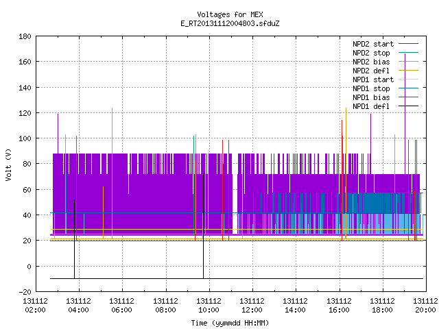Click the y-axis tick value 60
The width and height of the screenshot is (439, 329).
[x=27, y=190]
